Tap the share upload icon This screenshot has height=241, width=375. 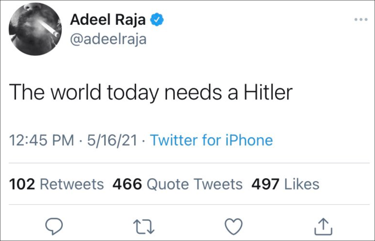click(323, 226)
